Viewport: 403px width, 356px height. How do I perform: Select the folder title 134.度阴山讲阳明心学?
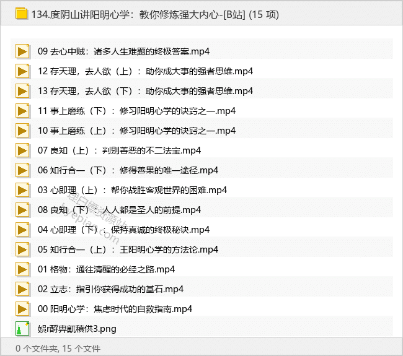point(155,14)
